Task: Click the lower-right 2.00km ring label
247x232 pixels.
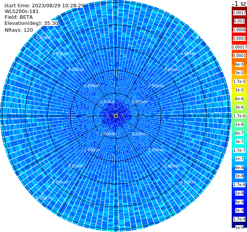Action: point(156,150)
